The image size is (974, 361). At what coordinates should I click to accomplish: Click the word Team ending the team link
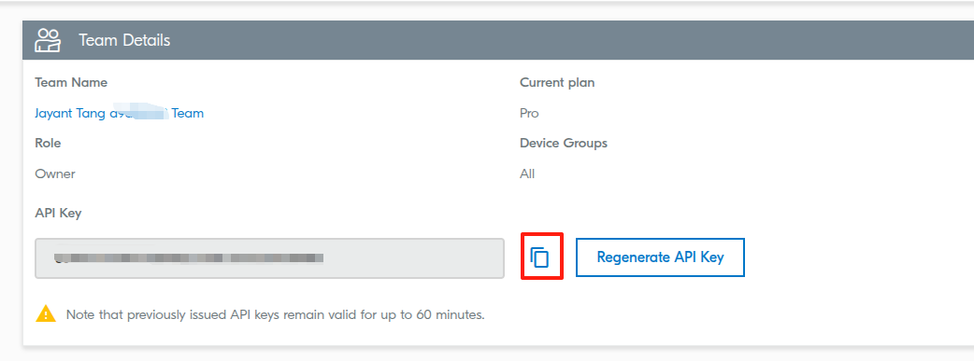coord(188,114)
